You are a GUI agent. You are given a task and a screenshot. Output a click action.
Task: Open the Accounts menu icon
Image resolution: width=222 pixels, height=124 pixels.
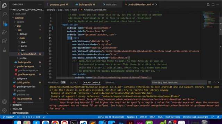5,102
